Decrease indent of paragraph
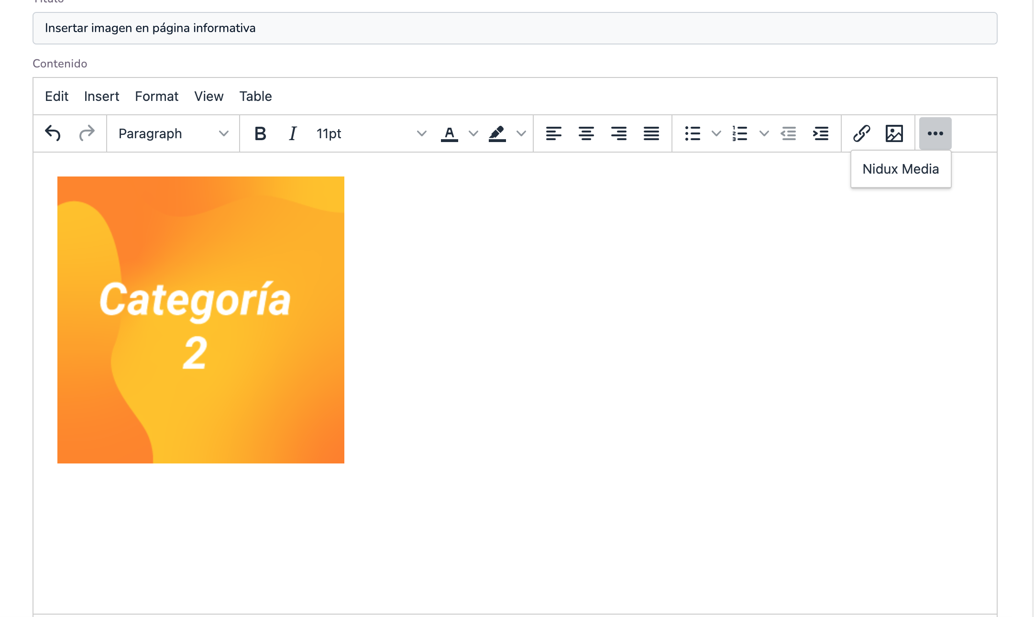1034x617 pixels. point(788,133)
